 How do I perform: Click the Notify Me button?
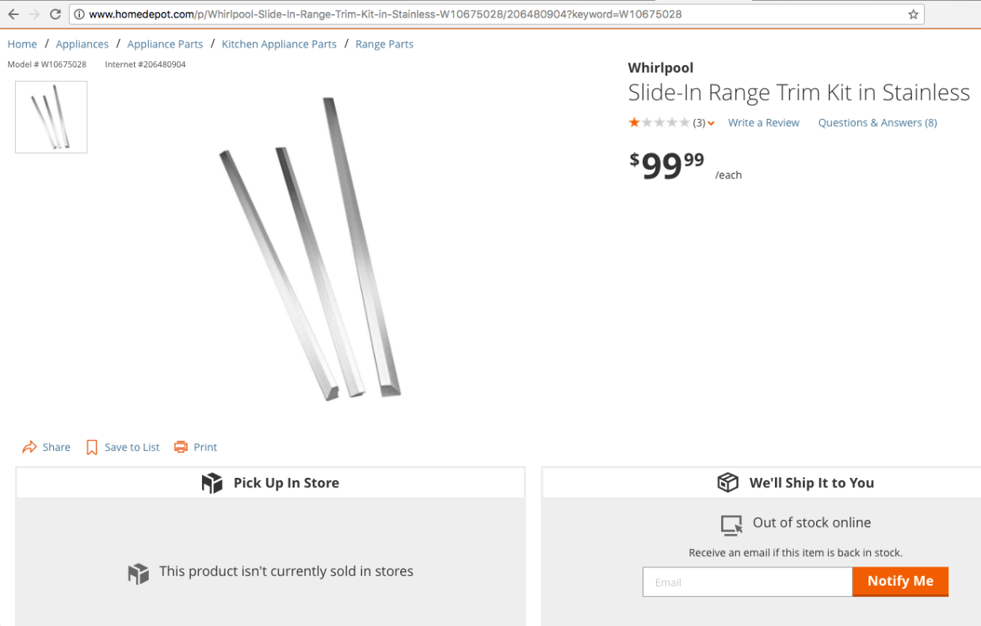(x=900, y=581)
